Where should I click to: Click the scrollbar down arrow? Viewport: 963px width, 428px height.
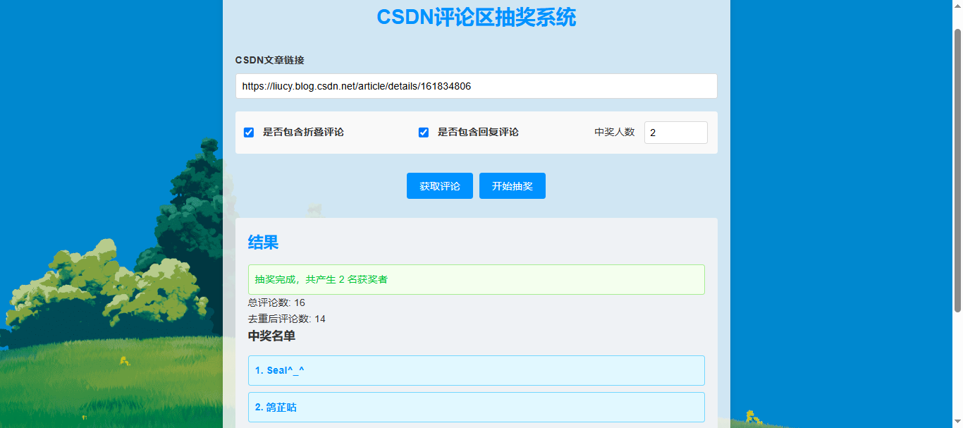pyautogui.click(x=957, y=422)
